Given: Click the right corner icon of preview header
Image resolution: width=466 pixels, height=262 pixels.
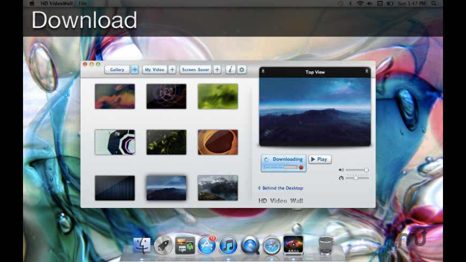Looking at the screenshot, I should pos(367,71).
